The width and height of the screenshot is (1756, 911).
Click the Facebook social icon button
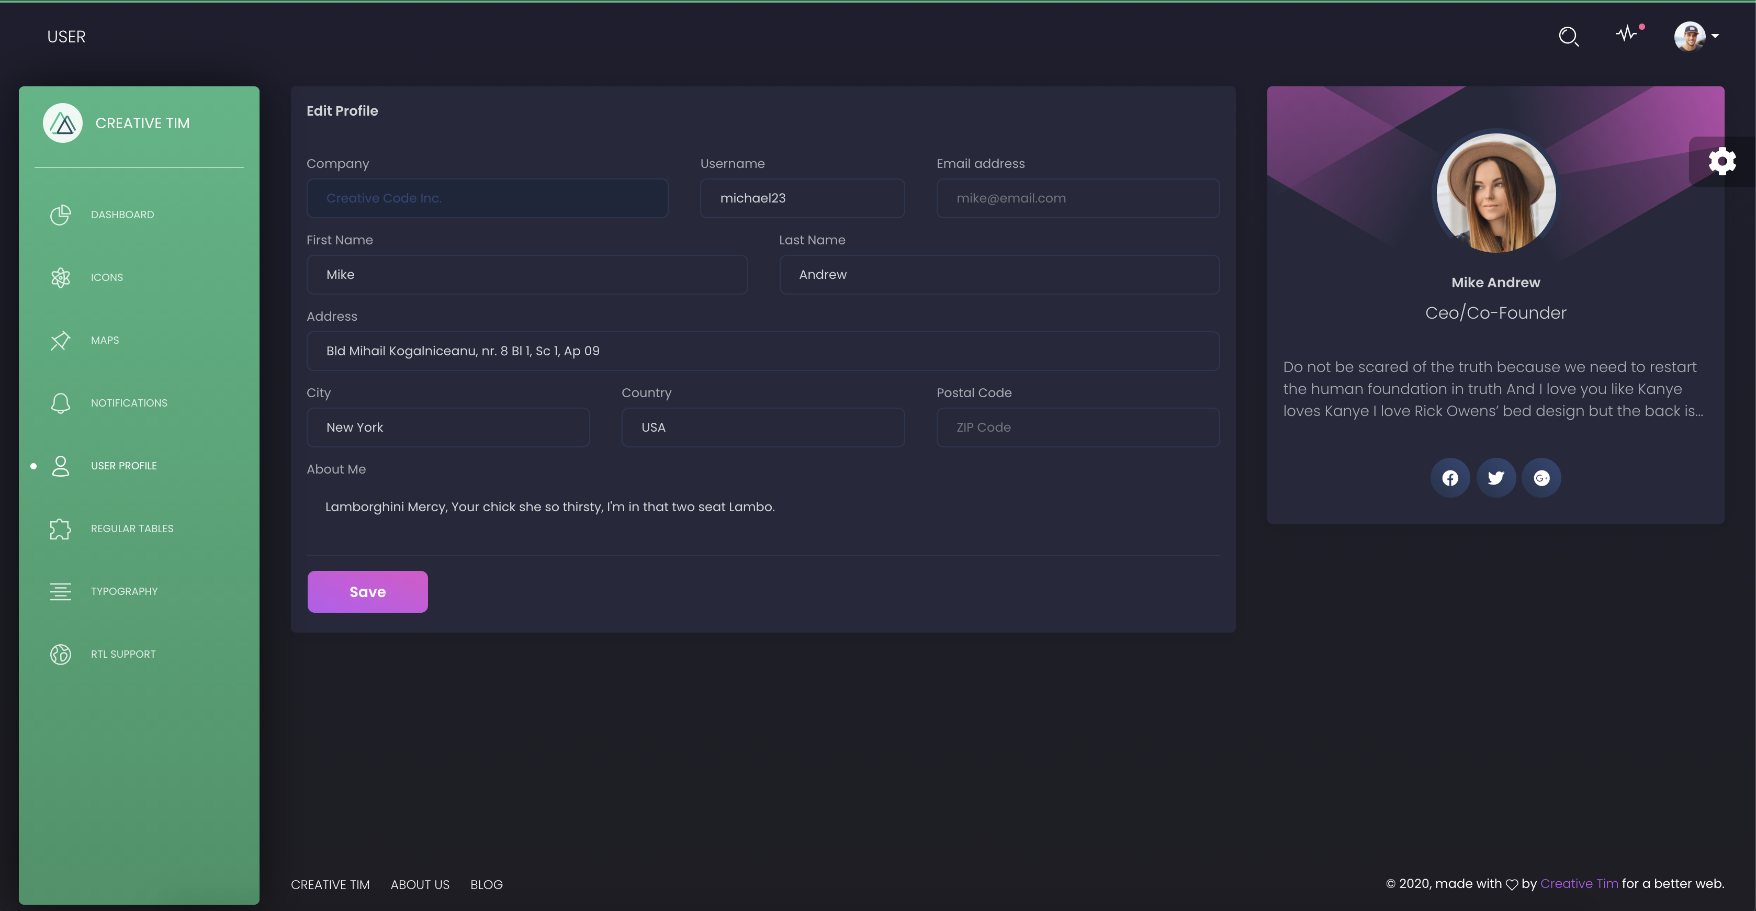point(1450,478)
